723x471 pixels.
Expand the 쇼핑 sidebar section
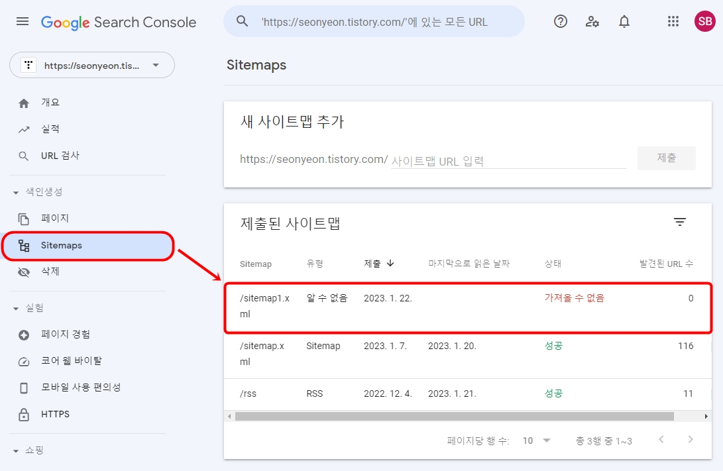15,450
